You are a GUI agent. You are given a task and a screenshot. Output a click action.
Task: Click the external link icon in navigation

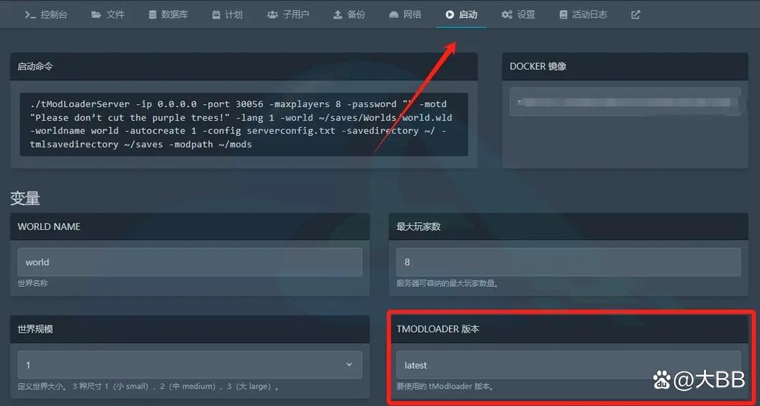click(635, 14)
